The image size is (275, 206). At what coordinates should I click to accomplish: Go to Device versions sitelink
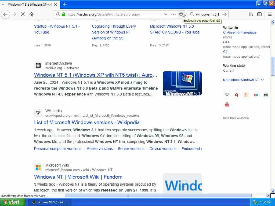pos(163,149)
